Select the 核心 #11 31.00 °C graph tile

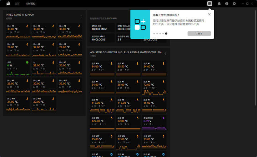click(18, 104)
